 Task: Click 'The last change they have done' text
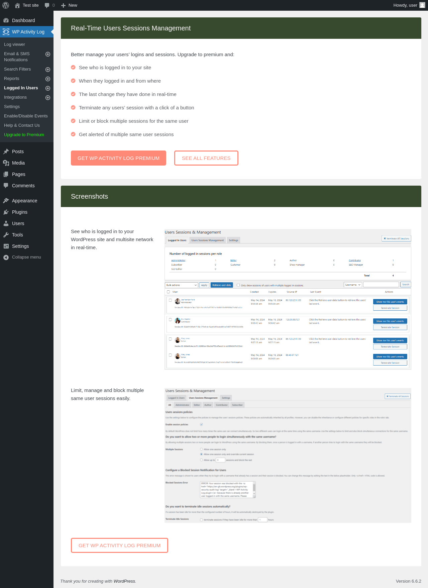coord(127,94)
